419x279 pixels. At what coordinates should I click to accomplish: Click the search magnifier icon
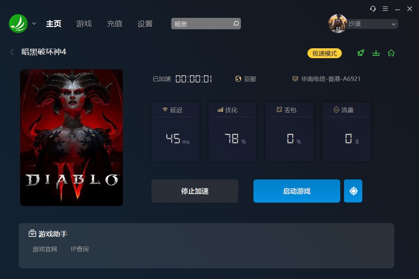coord(236,24)
